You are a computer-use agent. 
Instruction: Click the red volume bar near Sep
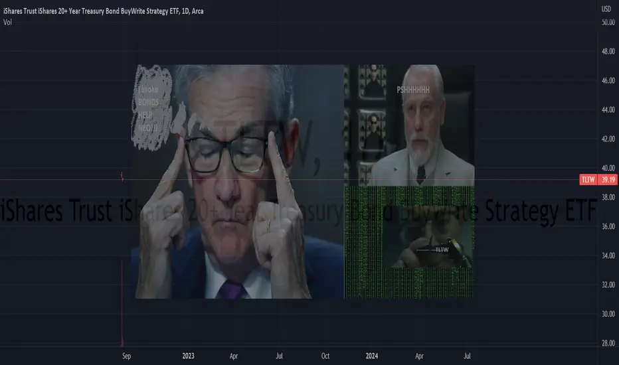coord(122,303)
